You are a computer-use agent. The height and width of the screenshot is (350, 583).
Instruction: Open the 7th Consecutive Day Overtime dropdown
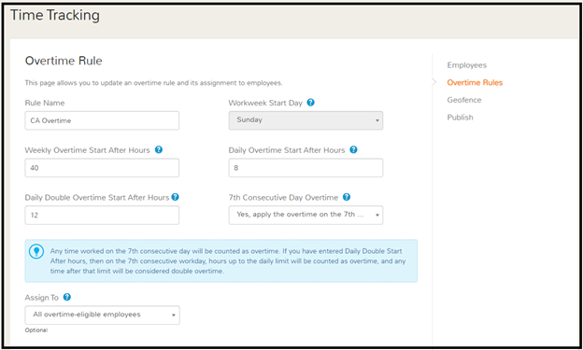tap(306, 215)
